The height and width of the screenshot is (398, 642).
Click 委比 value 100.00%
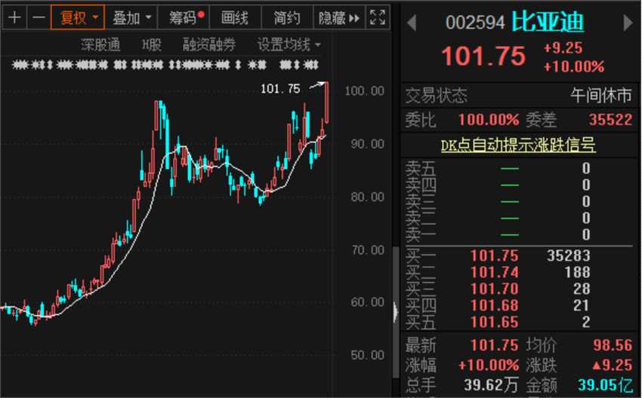489,120
